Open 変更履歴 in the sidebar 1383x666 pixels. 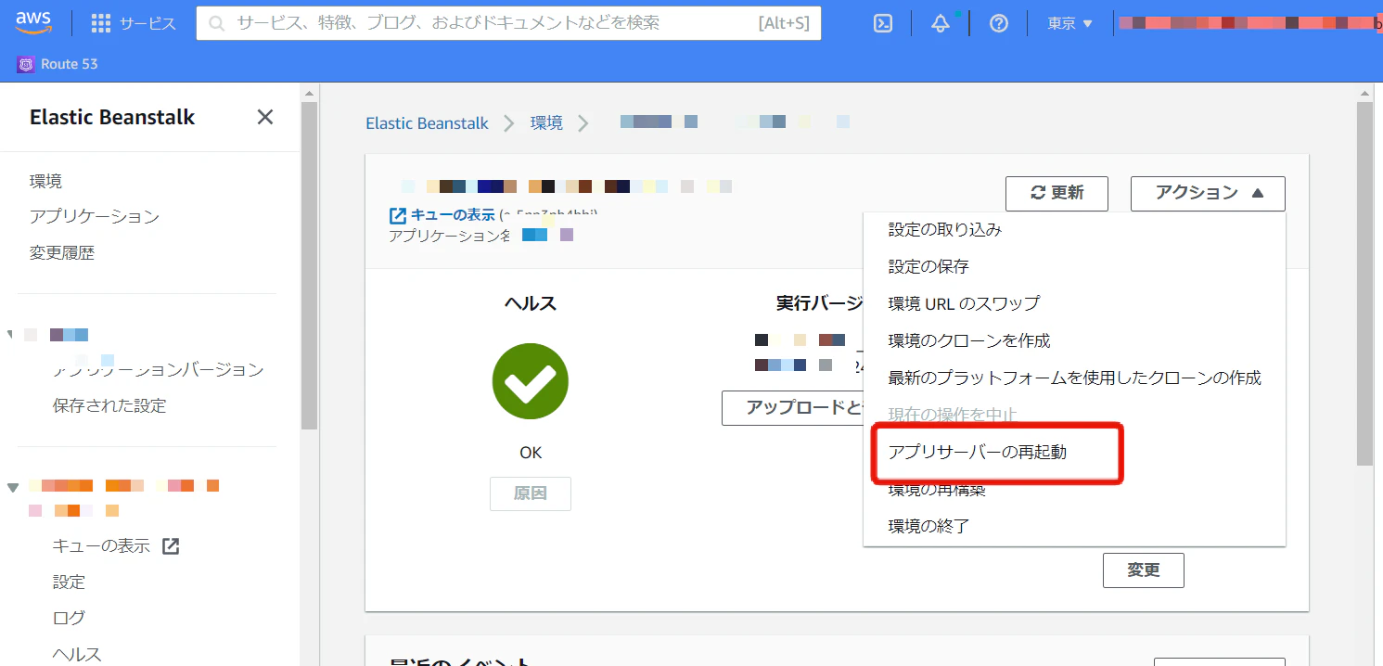point(62,252)
